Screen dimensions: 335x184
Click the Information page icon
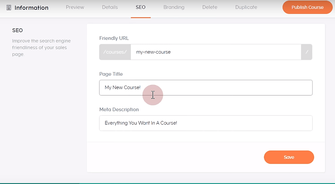[9, 8]
